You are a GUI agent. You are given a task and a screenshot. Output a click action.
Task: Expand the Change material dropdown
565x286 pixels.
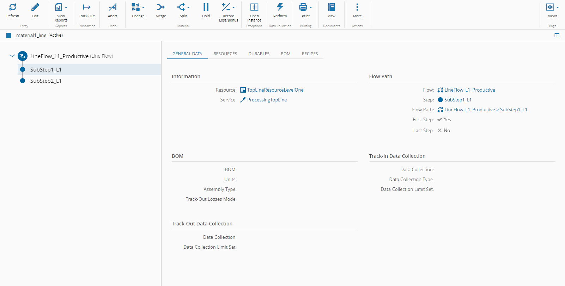tap(143, 7)
